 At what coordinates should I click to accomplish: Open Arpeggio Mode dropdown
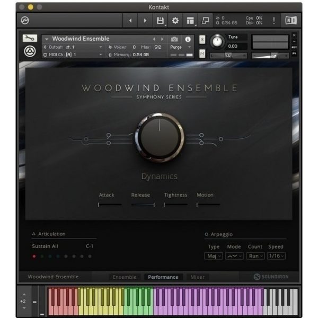coord(234,256)
